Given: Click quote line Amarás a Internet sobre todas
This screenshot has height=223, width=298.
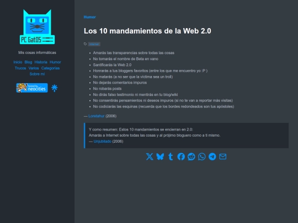Looking at the screenshot, I should point(155,135).
